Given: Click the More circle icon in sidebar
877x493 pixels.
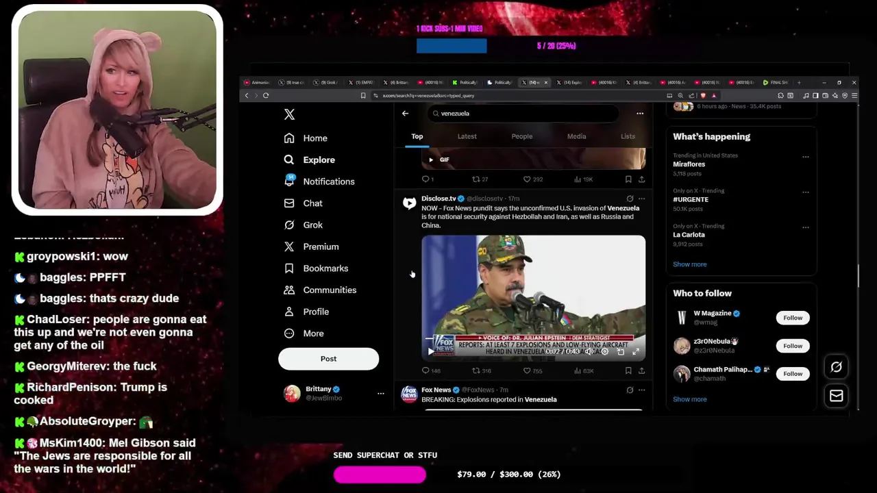Looking at the screenshot, I should [289, 333].
